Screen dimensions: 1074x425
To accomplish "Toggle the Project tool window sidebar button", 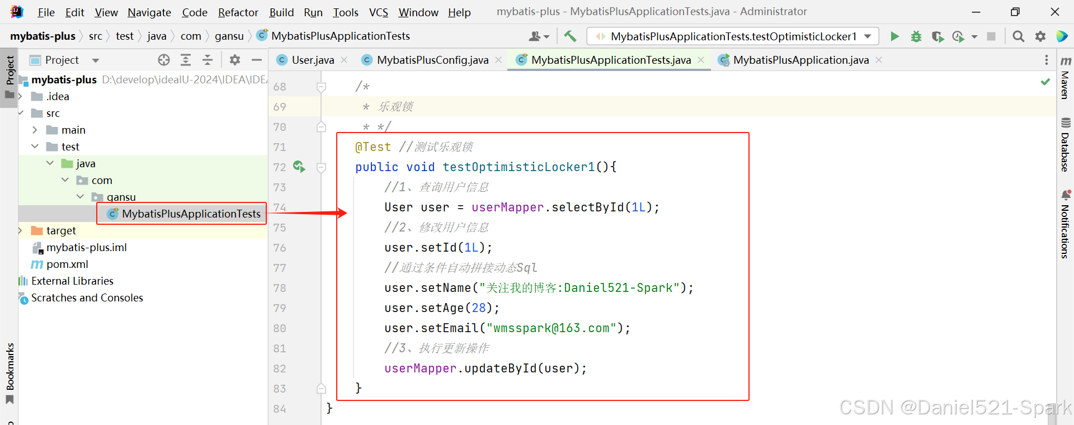I will pyautogui.click(x=10, y=77).
